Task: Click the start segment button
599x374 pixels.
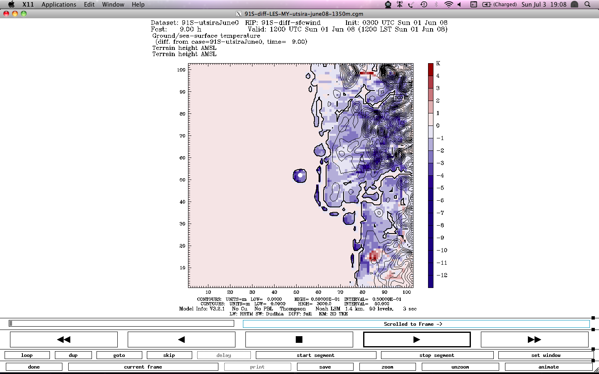Action: coord(316,355)
